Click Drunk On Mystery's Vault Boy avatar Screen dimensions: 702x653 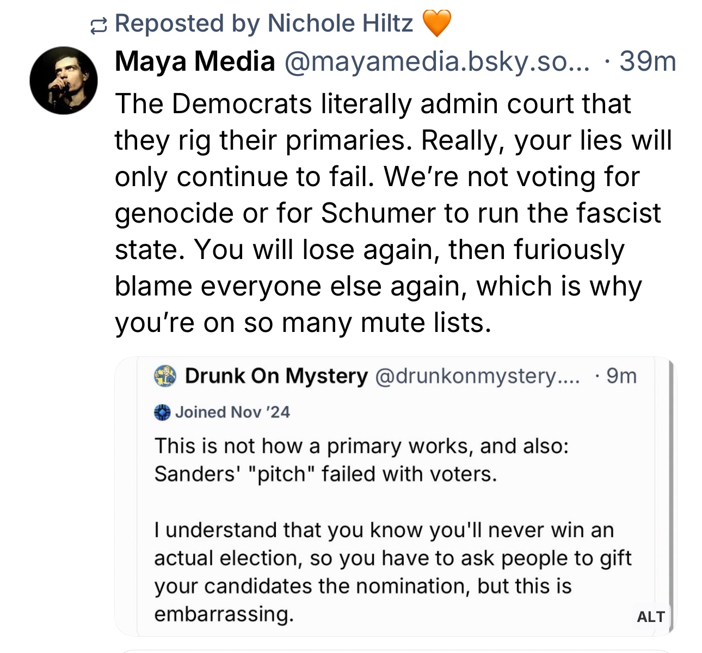165,376
